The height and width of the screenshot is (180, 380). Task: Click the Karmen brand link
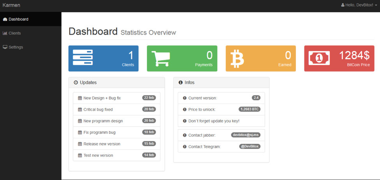[x=11, y=5]
